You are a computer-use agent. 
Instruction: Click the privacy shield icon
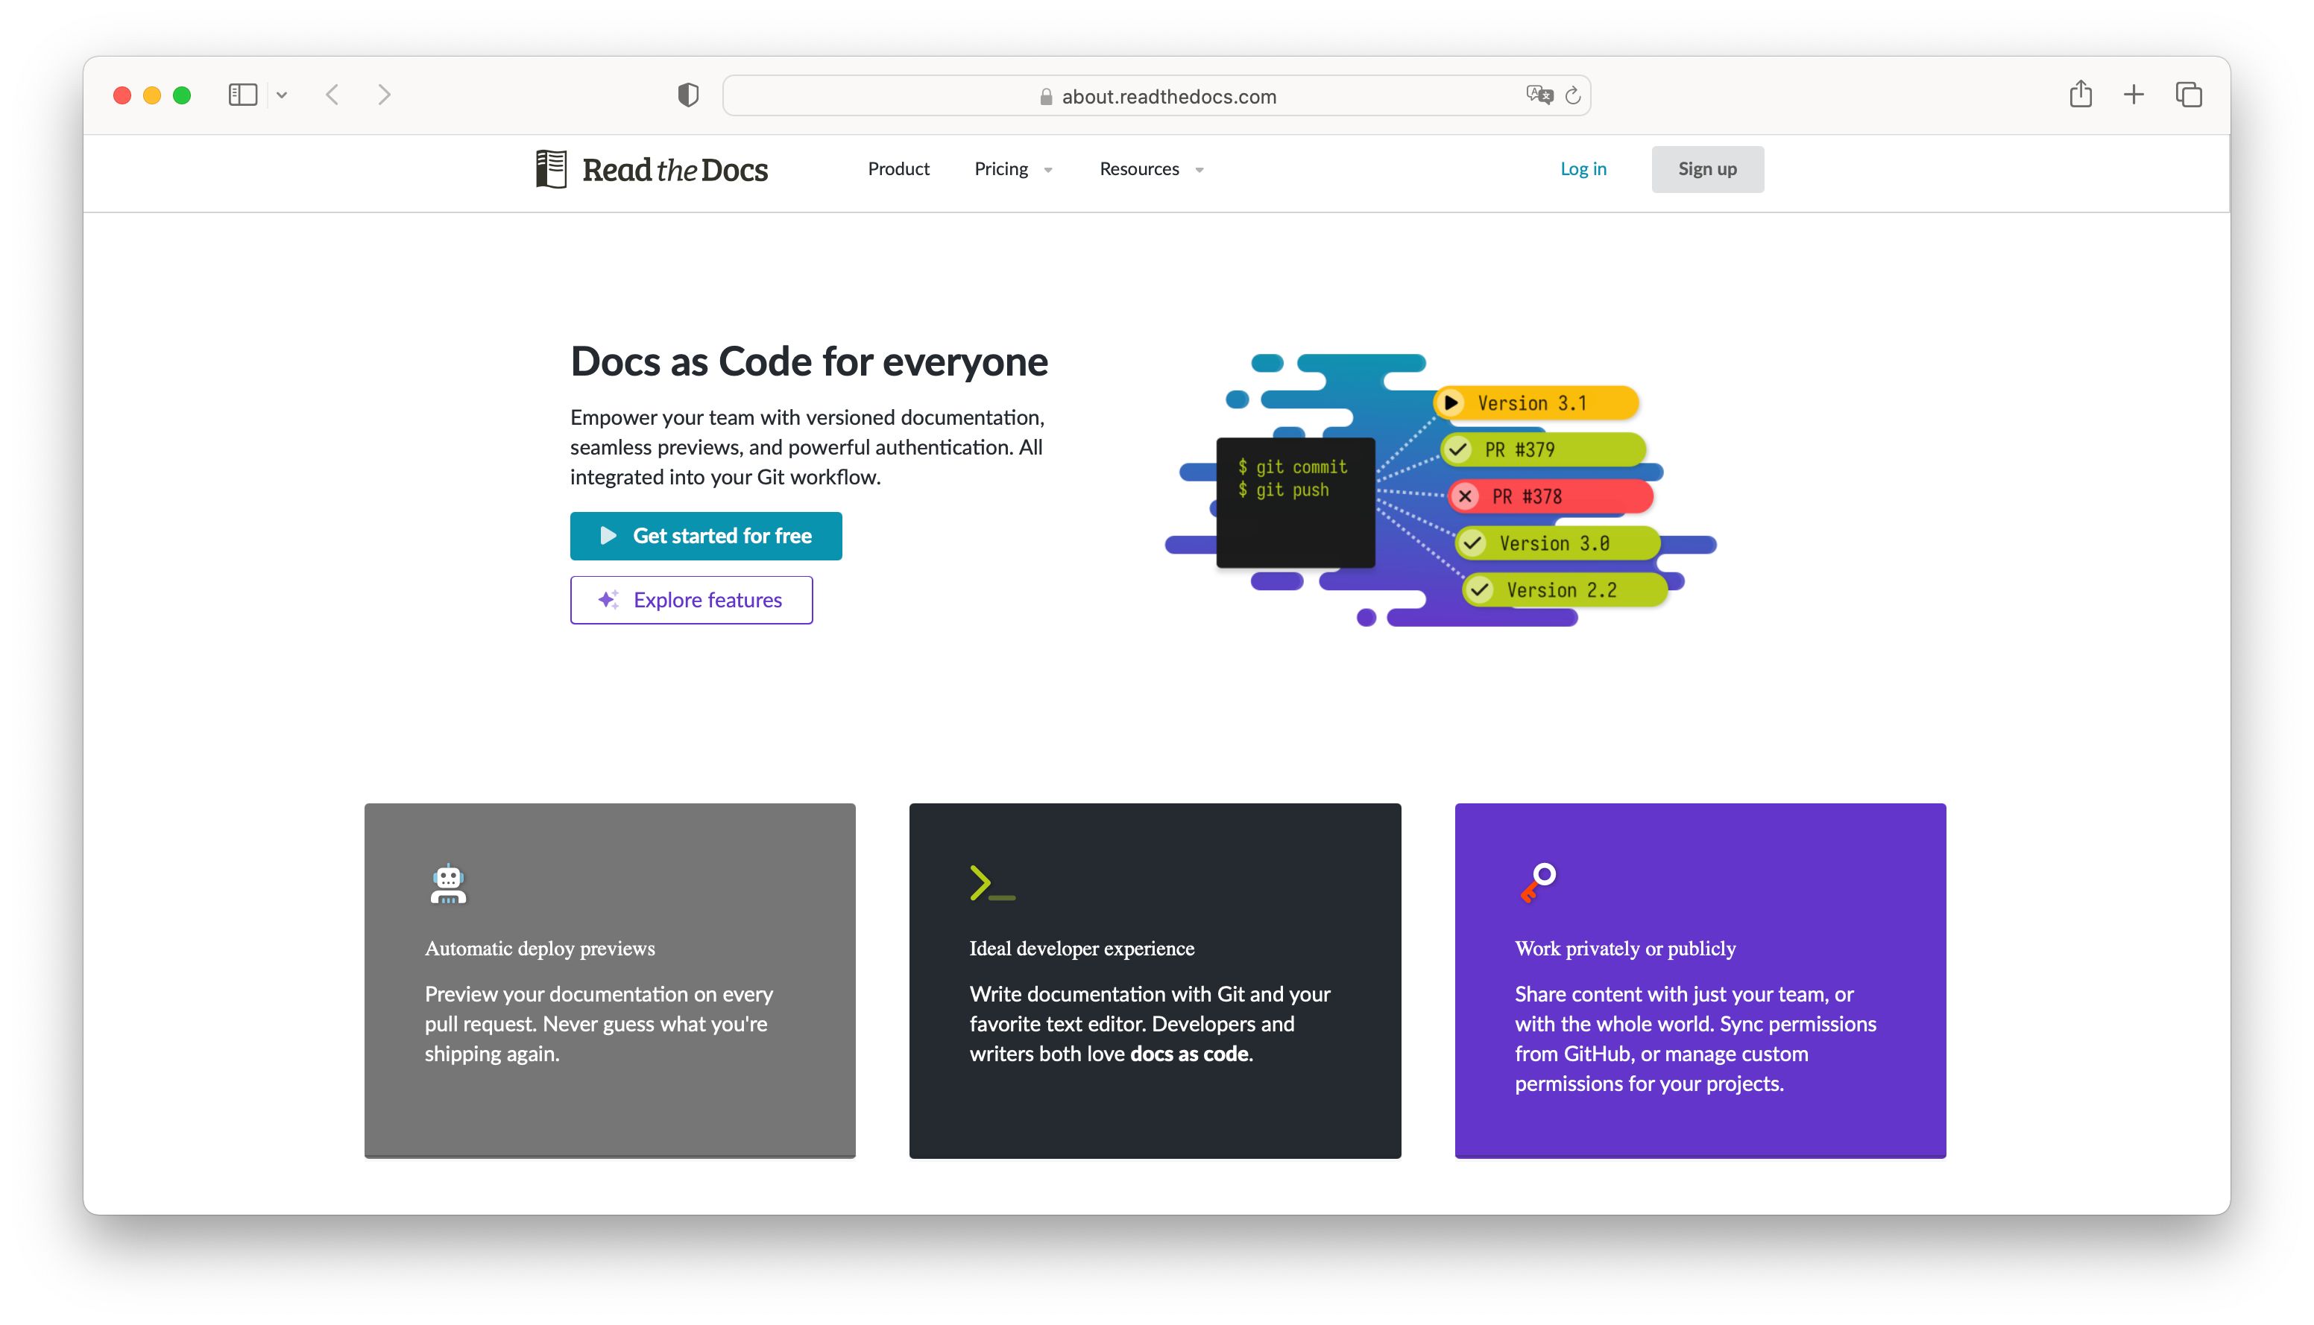click(x=688, y=95)
